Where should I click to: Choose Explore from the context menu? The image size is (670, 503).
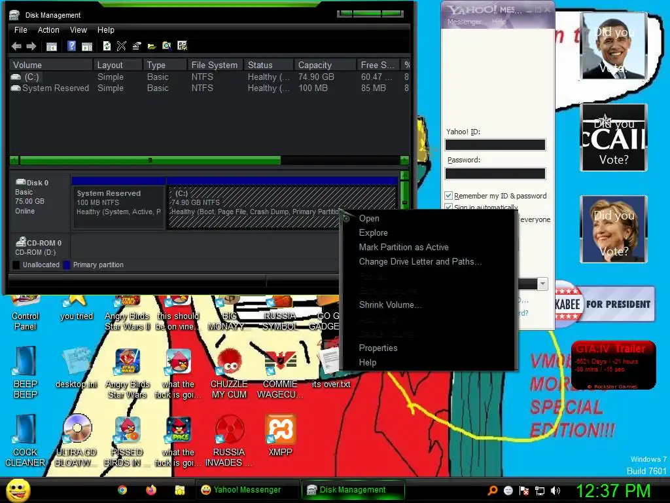tap(429, 233)
